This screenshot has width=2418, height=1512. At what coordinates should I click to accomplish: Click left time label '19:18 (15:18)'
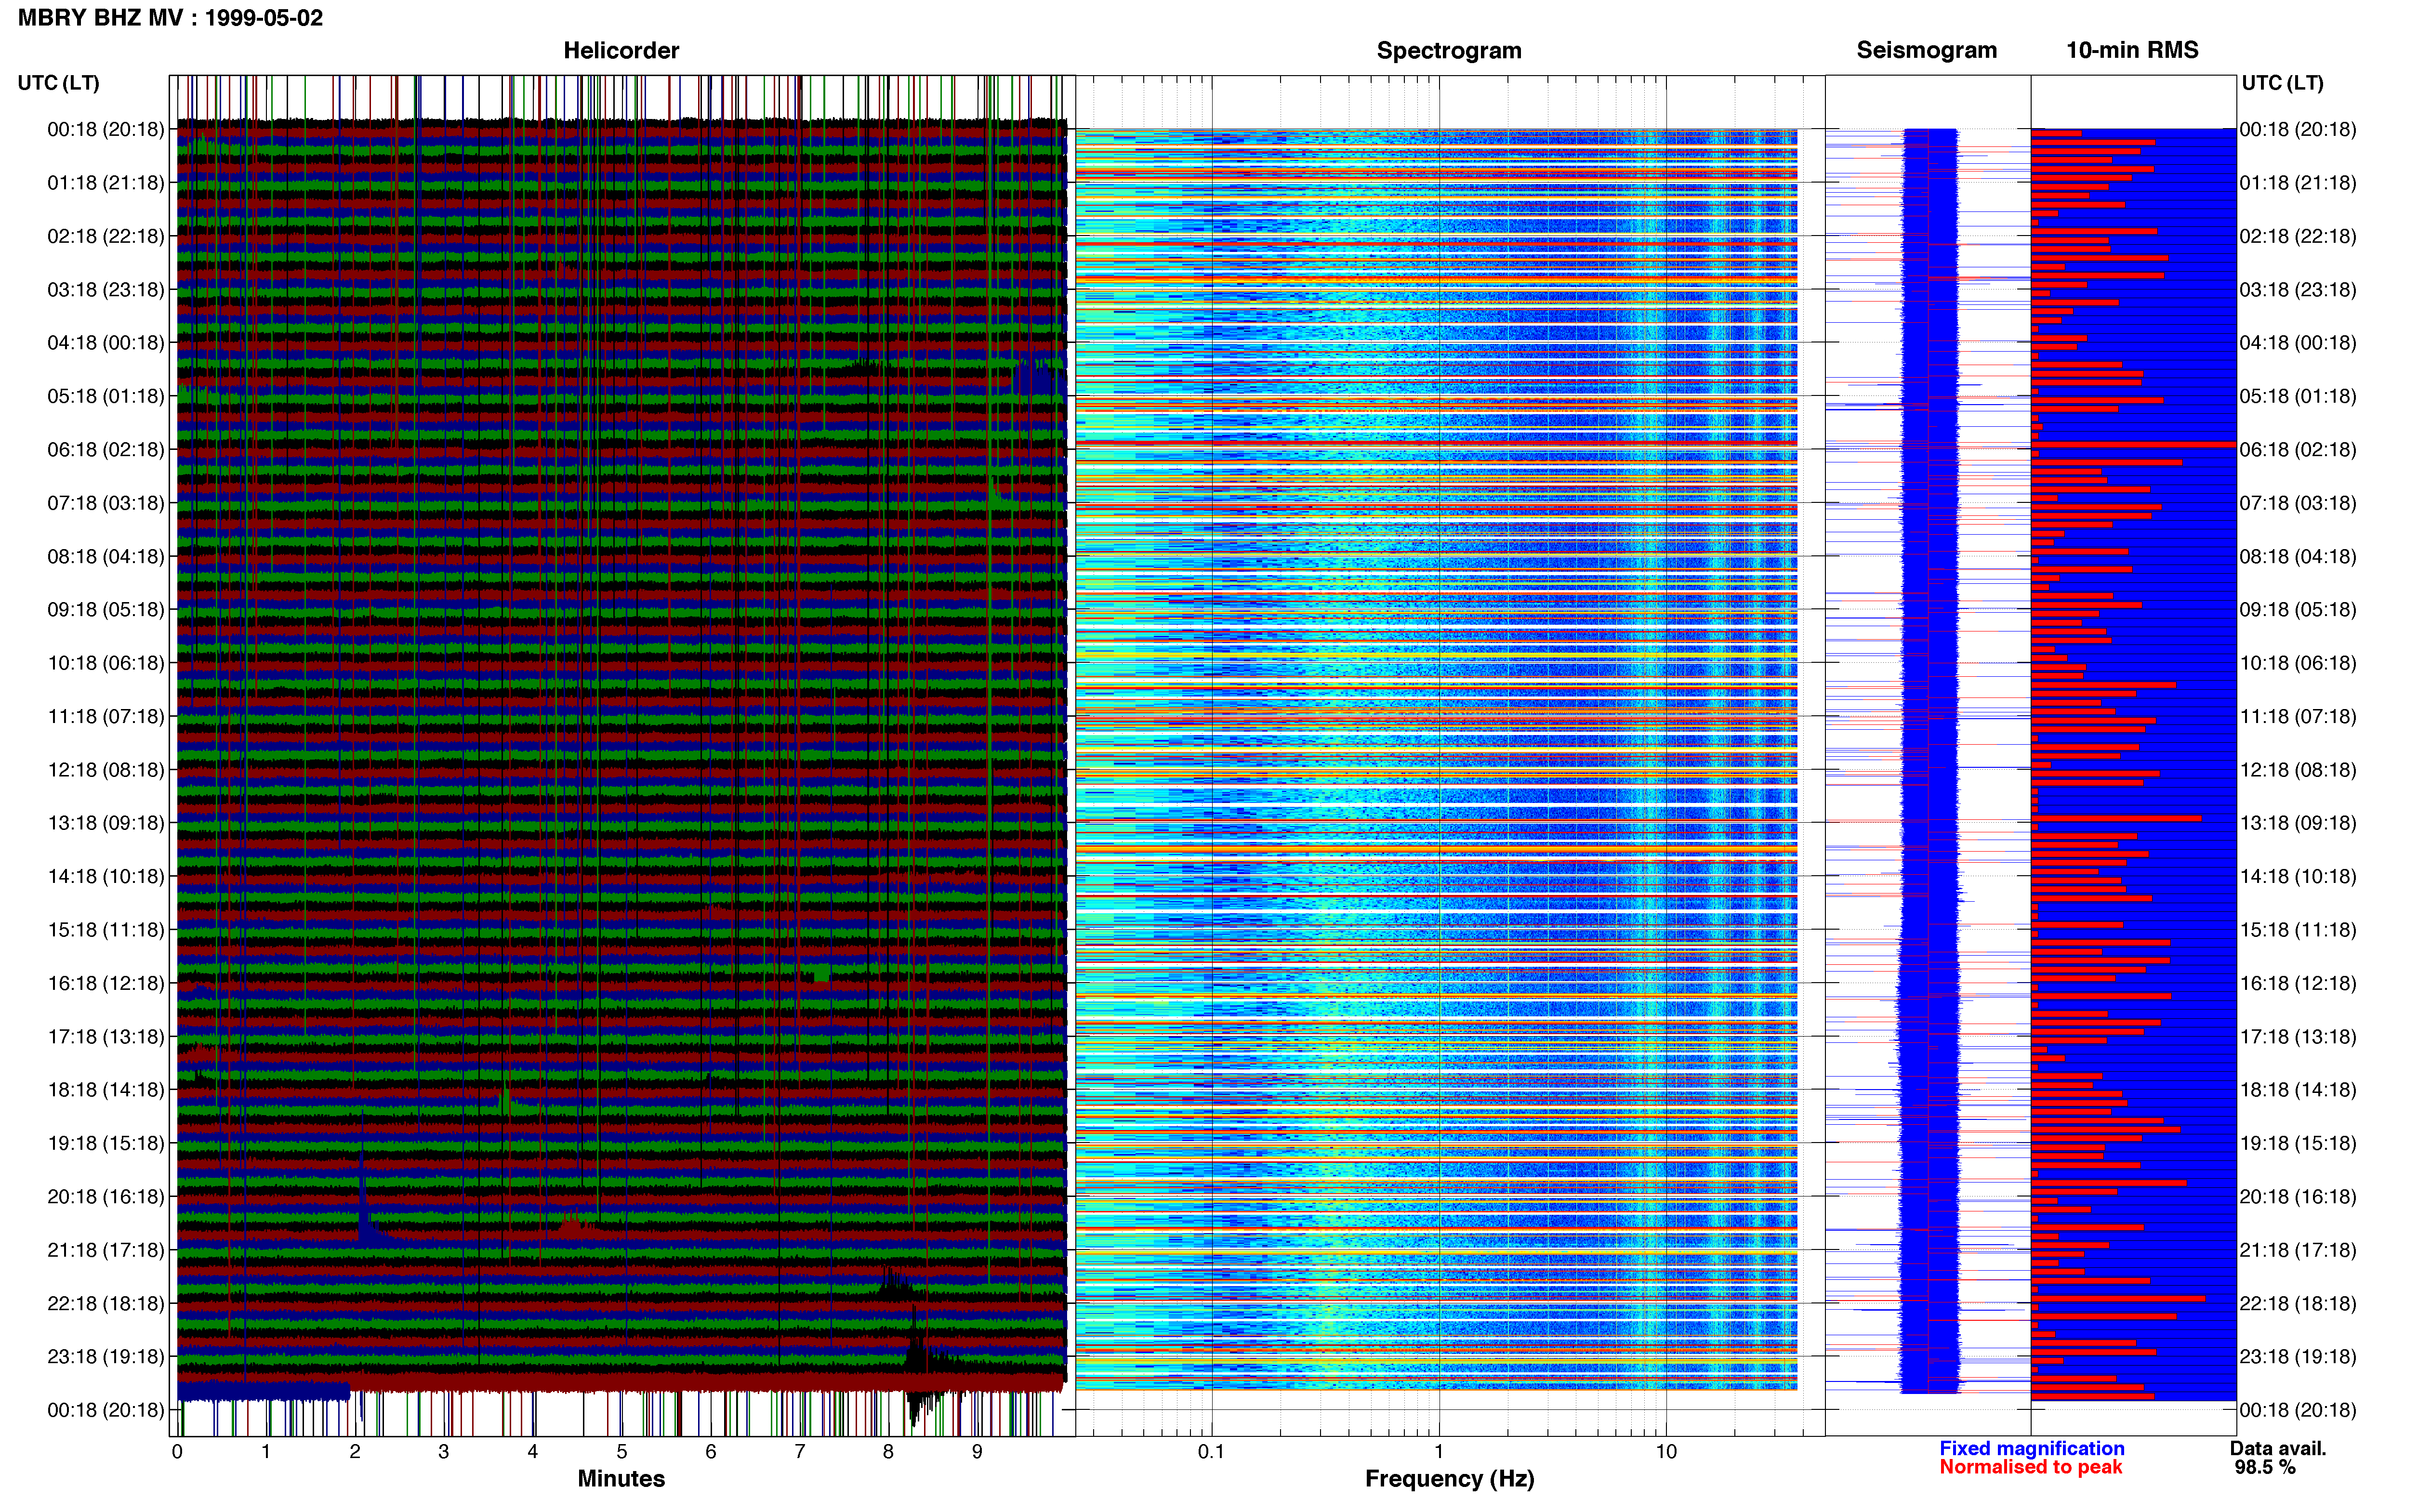click(106, 1143)
